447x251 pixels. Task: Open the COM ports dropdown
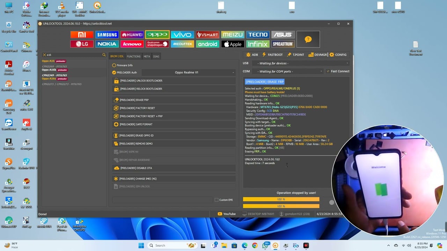(x=290, y=71)
